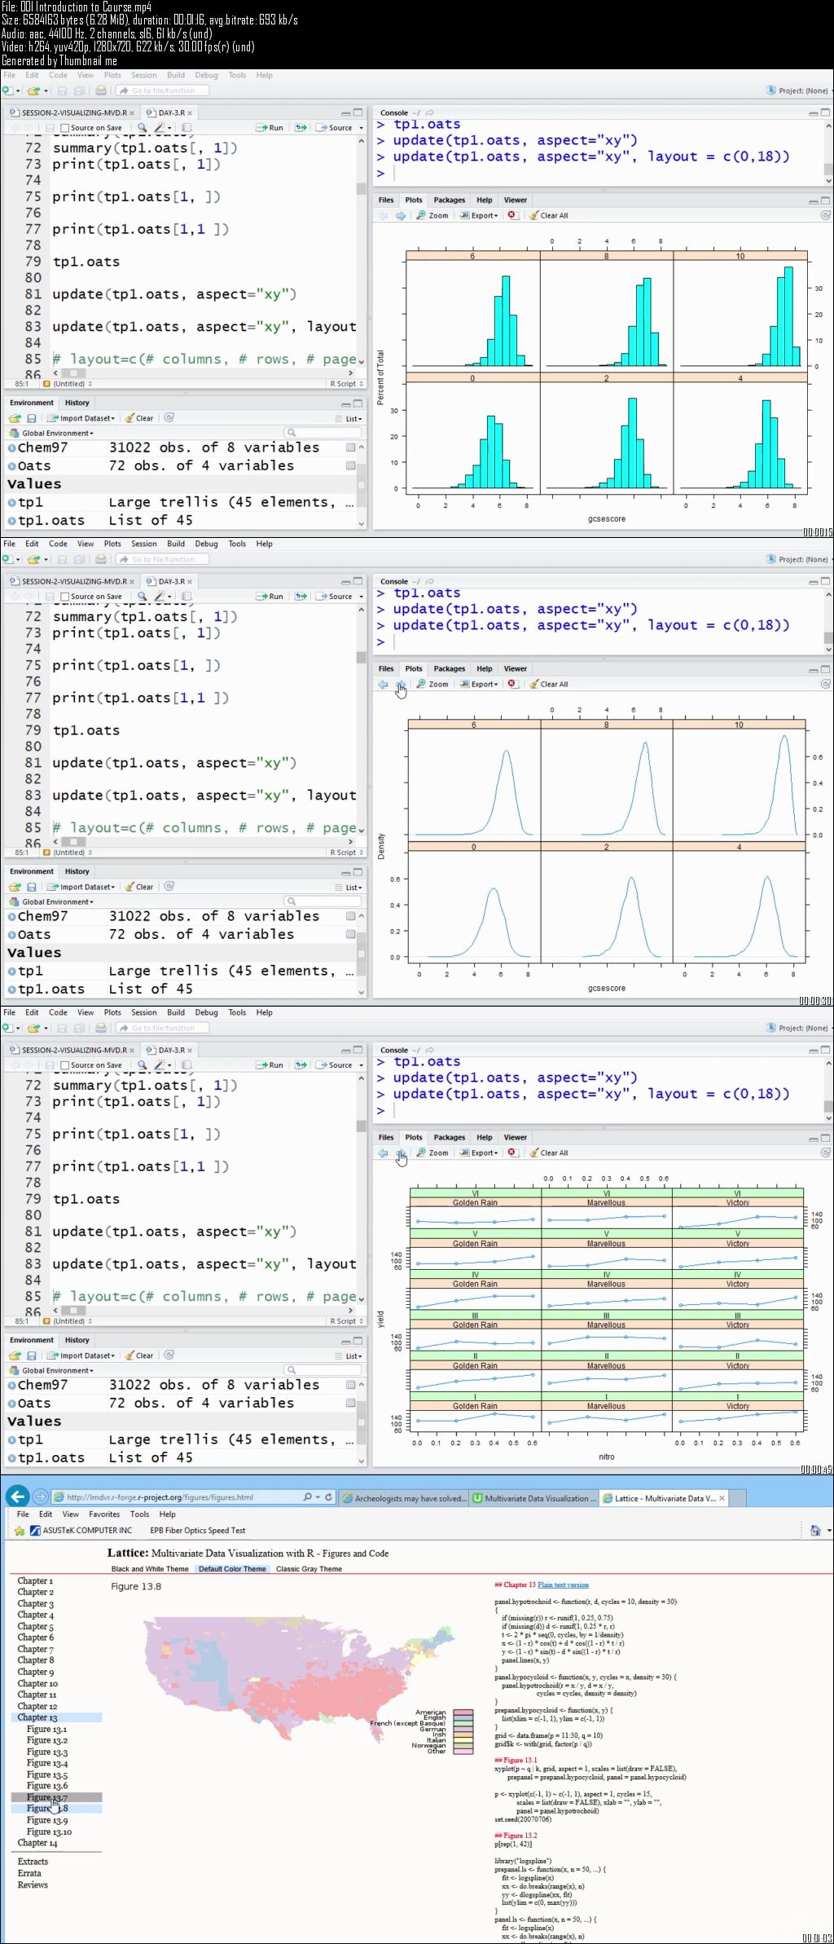This screenshot has height=1944, width=834.
Task: Click Viewer tab in yield plot frame
Action: click(x=515, y=1137)
